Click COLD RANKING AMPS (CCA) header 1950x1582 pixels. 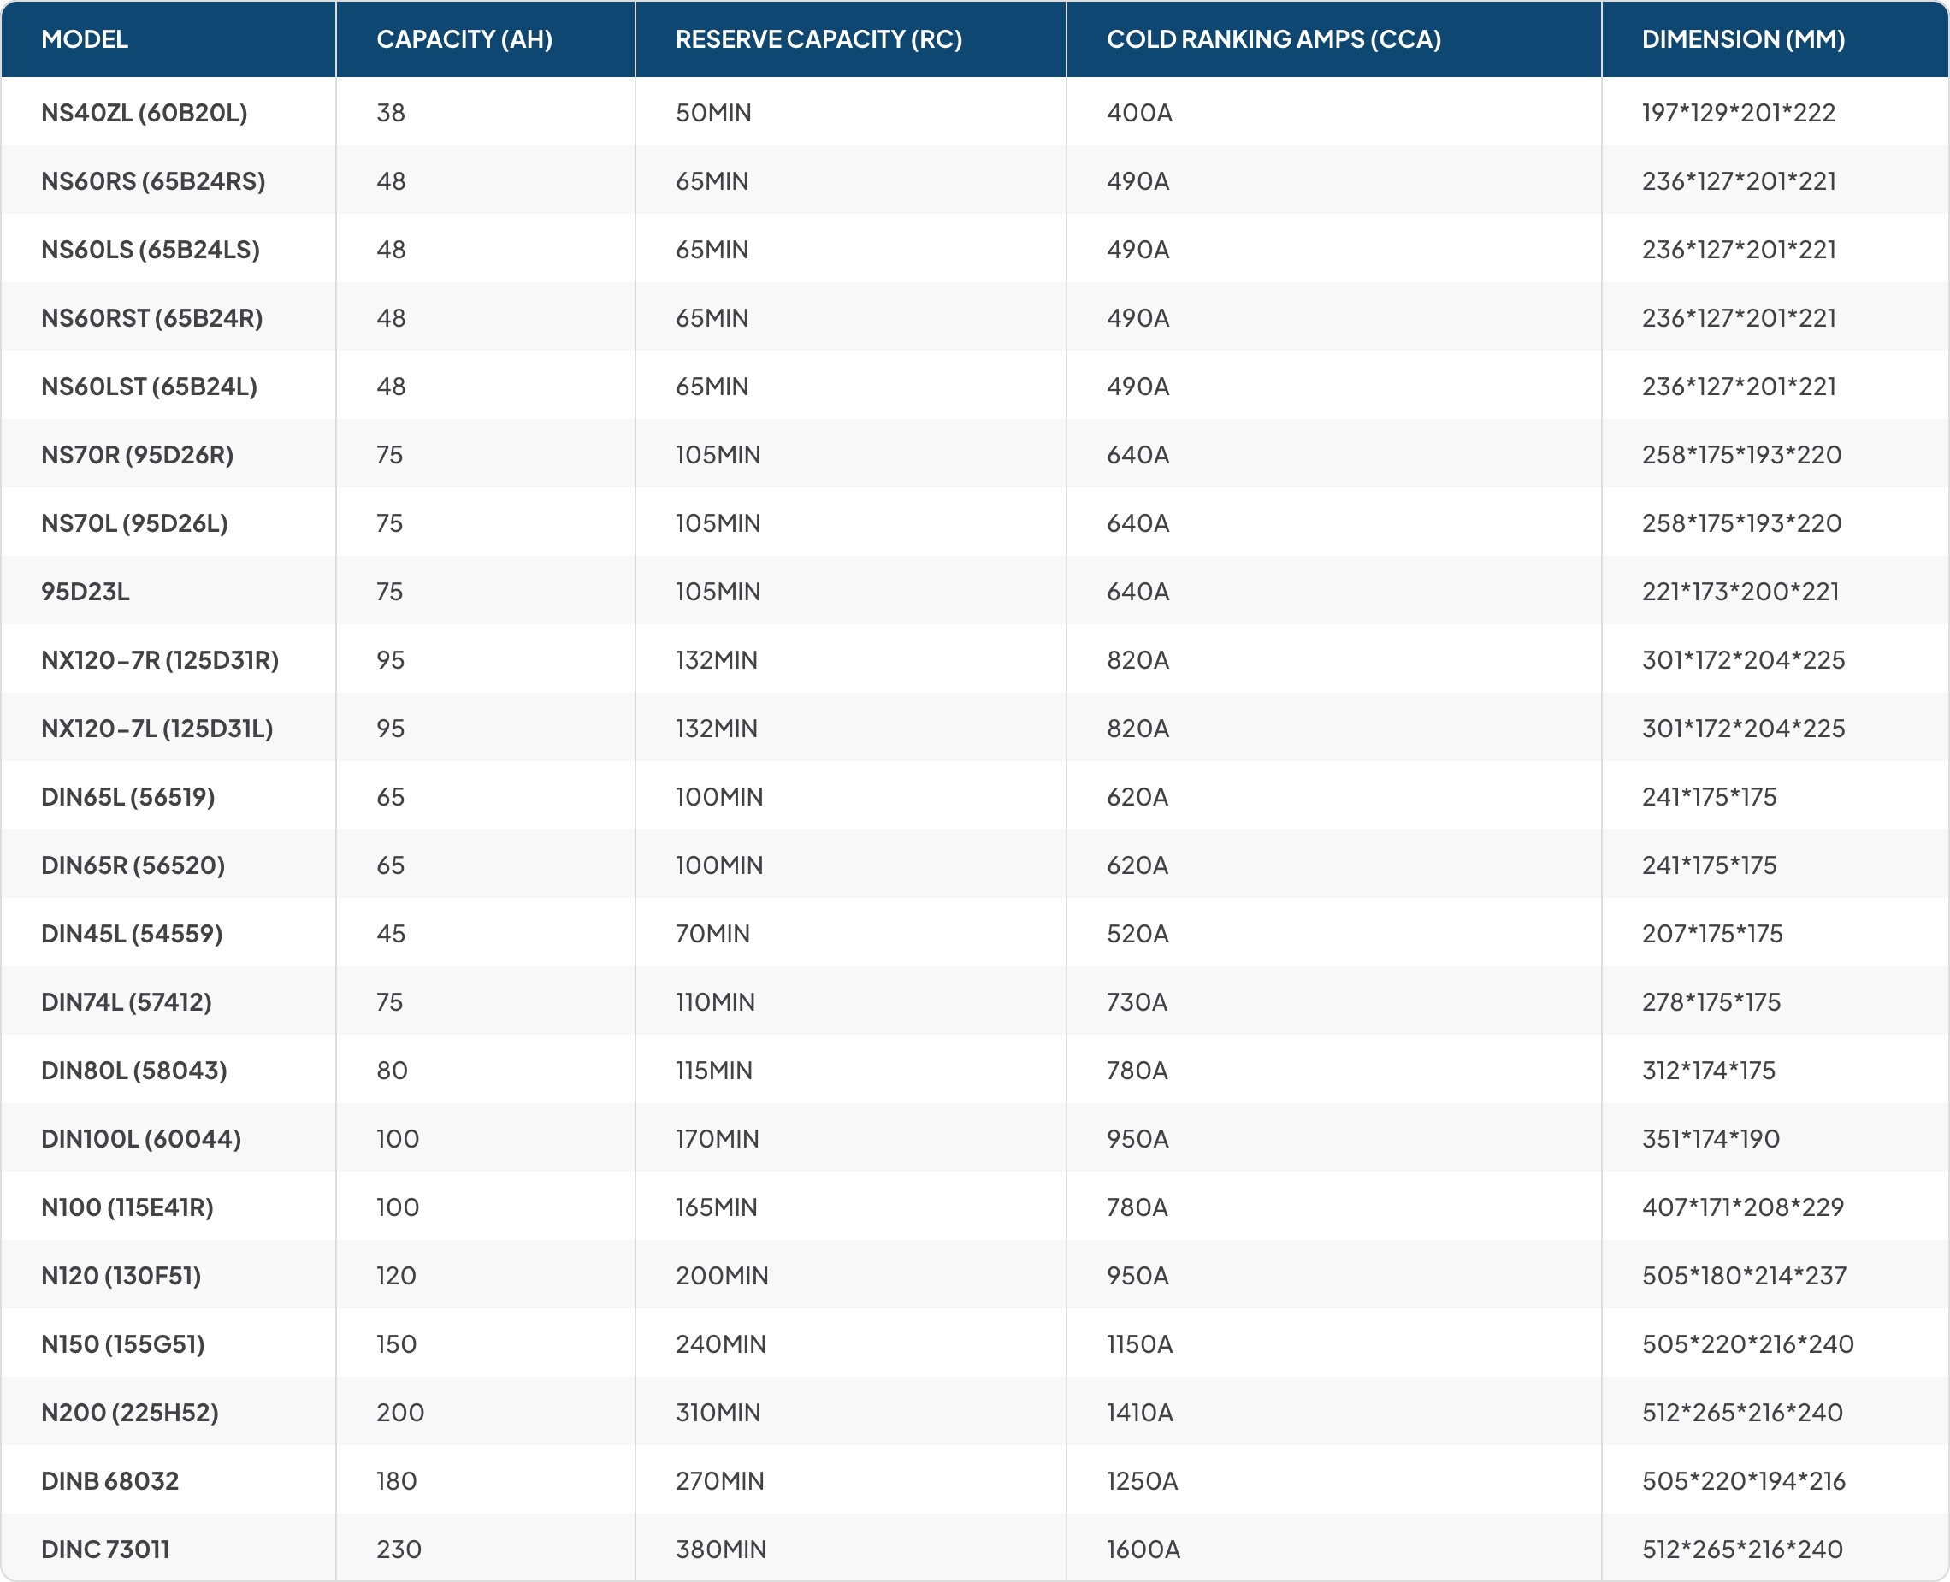click(x=1273, y=39)
